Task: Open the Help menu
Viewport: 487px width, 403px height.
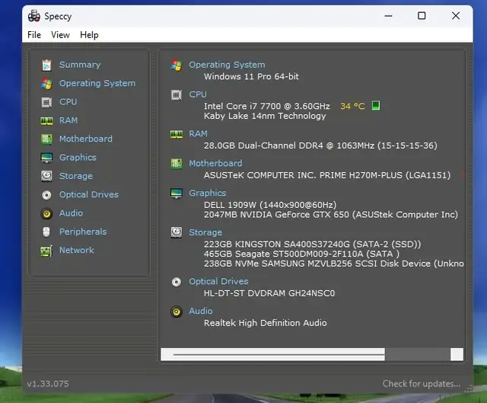Action: click(x=89, y=35)
